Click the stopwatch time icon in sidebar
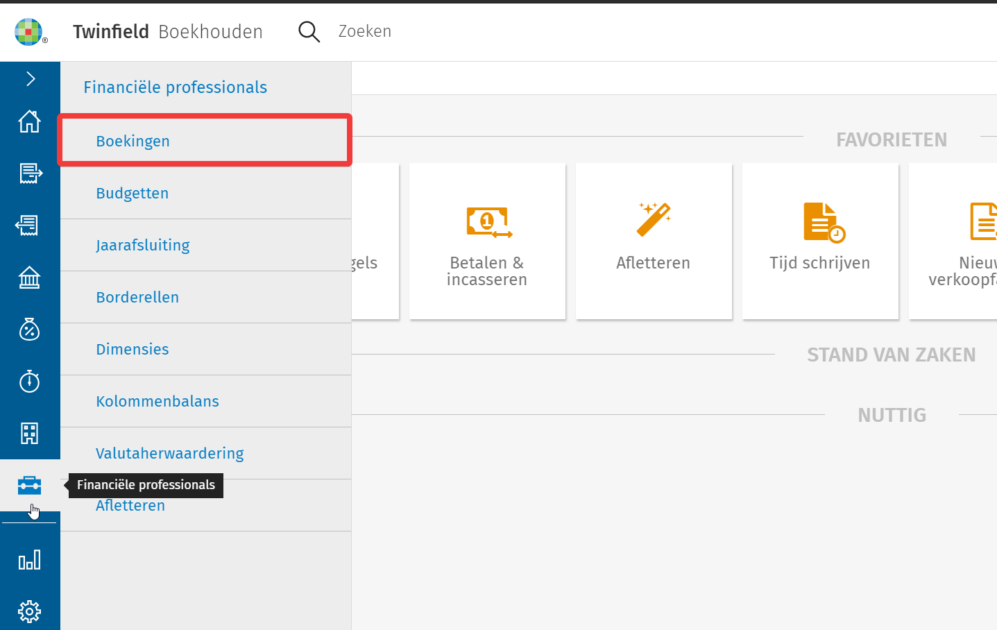The image size is (997, 630). (29, 381)
